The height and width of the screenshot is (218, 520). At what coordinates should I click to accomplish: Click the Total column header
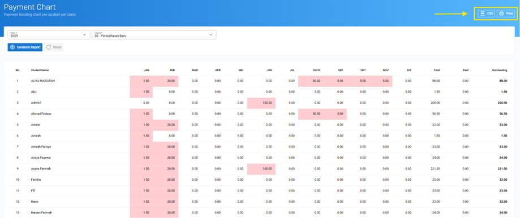point(437,70)
